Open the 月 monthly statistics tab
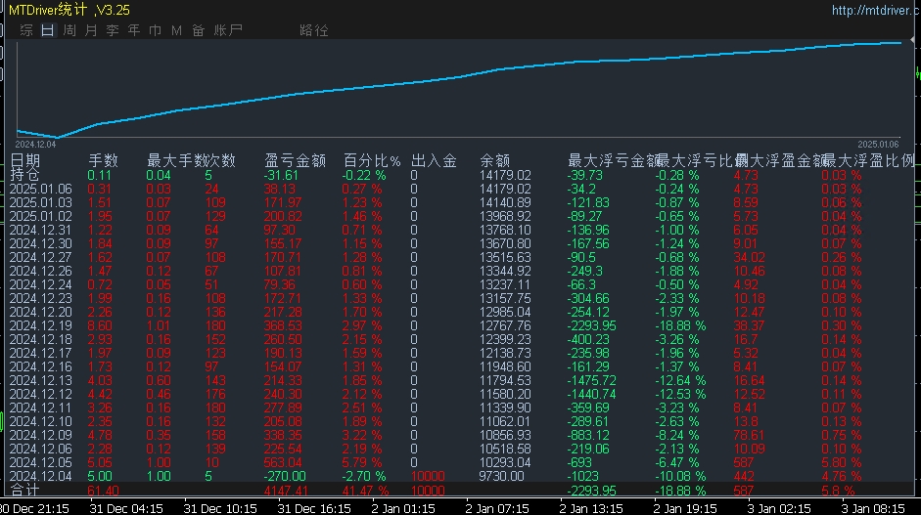Viewport: 921px width, 515px height. point(91,30)
